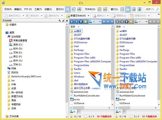Viewport: 162px width, 120px height.
Task: Click first folder icon after 文件夹(O) menu
Action: 99,9
